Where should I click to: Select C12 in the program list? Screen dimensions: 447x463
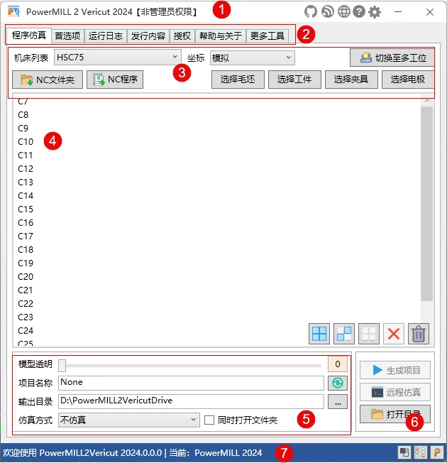[26, 168]
